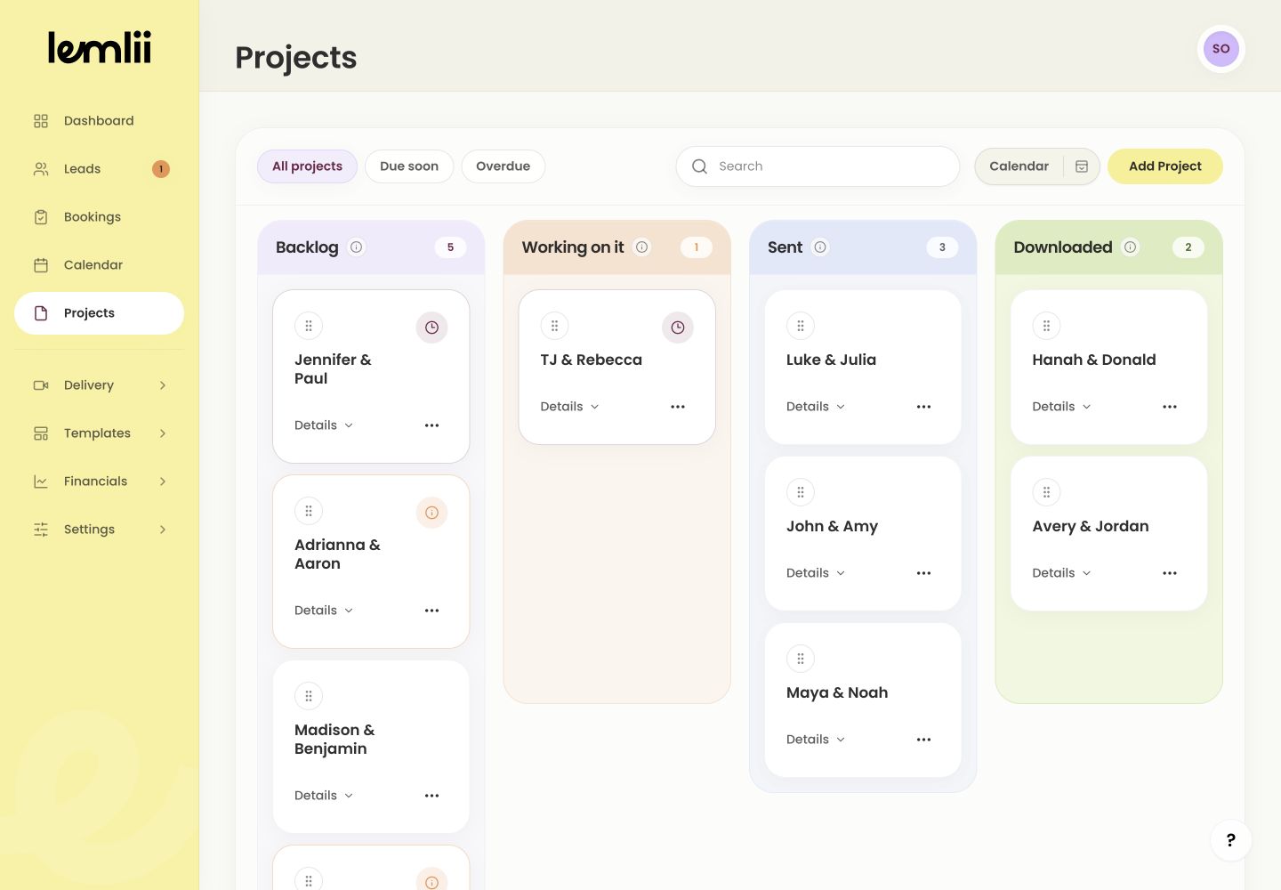Viewport: 1281px width, 890px height.
Task: Click the Add Project button
Action: click(1165, 166)
